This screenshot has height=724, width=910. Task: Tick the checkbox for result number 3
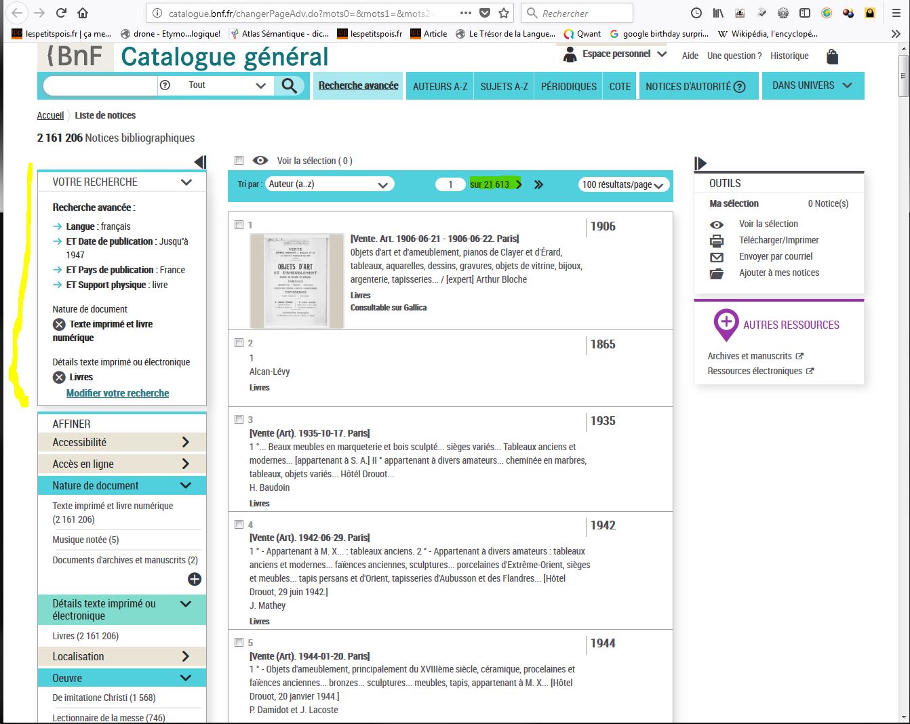[x=239, y=420]
